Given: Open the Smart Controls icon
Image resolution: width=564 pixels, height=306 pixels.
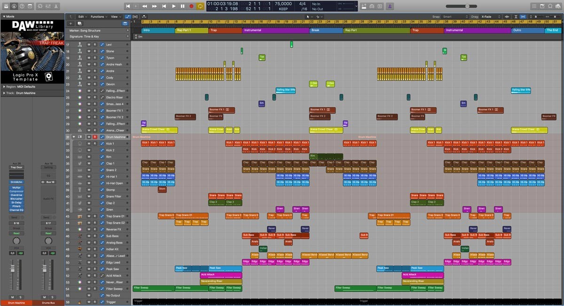Looking at the screenshot, I should 40,7.
